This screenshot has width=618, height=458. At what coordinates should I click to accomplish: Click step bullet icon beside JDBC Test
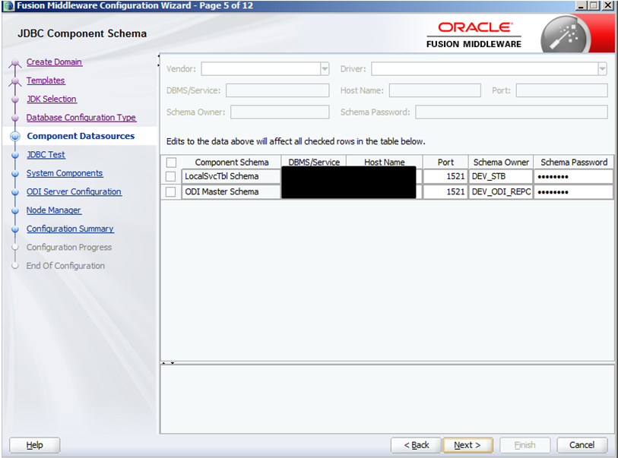tap(14, 155)
